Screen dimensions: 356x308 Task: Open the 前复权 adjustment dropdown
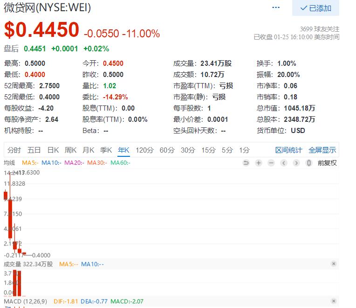point(327,163)
